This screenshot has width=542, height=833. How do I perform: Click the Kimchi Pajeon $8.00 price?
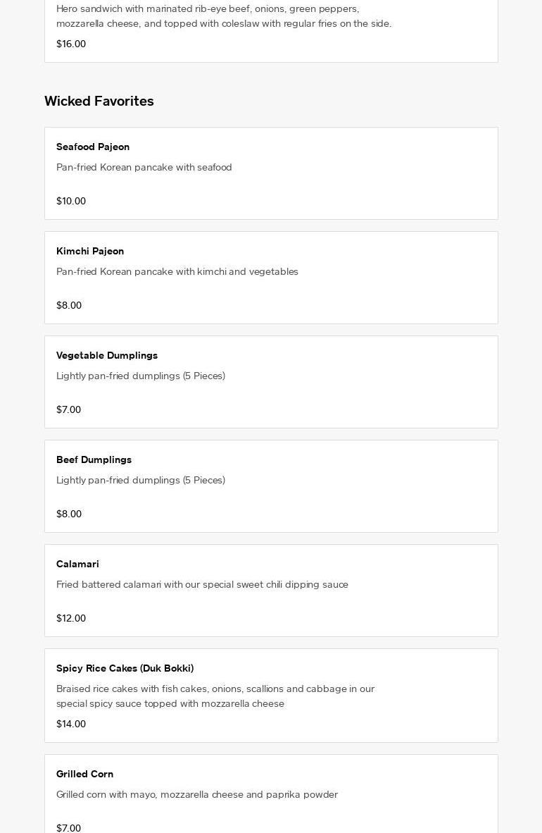pyautogui.click(x=69, y=305)
